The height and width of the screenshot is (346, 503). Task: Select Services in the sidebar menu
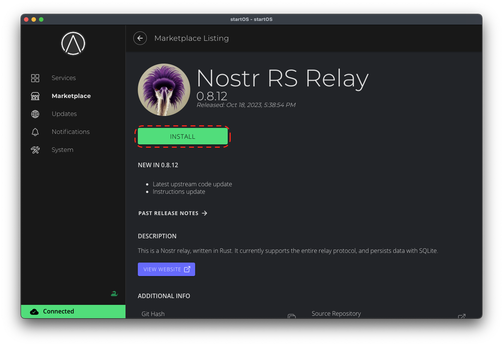pyautogui.click(x=64, y=78)
